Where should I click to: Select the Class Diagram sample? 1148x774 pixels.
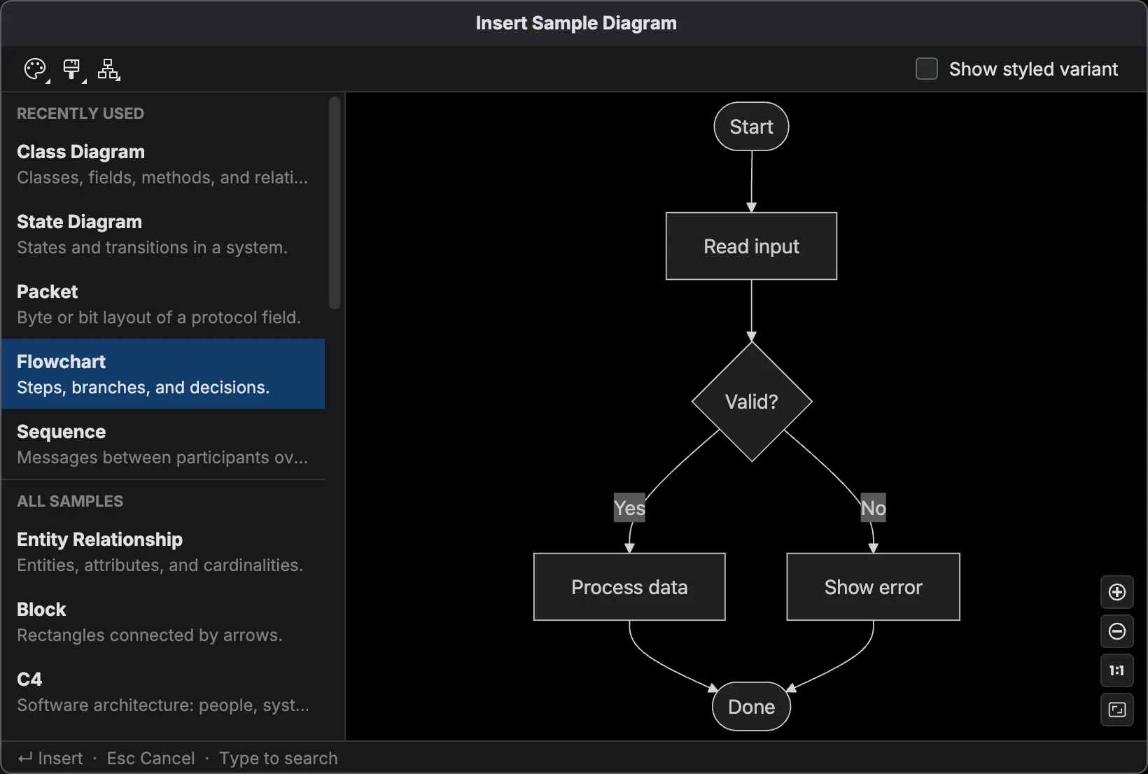point(163,164)
